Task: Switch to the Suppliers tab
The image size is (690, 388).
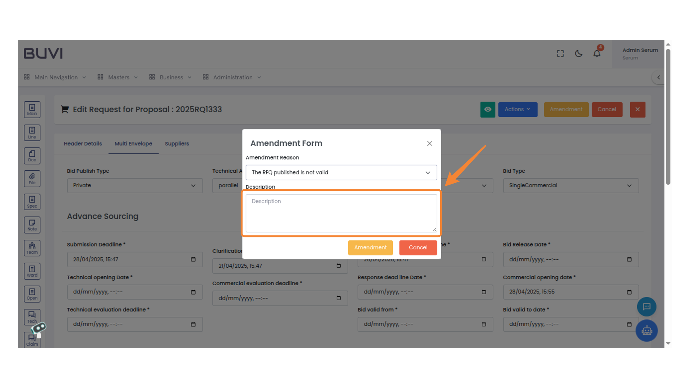Action: point(177,143)
